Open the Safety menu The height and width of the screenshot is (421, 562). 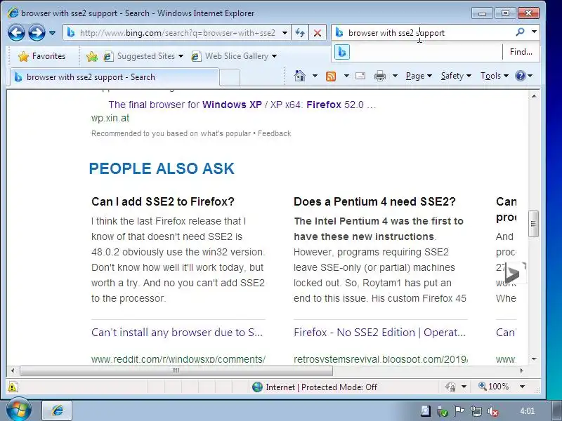click(455, 76)
